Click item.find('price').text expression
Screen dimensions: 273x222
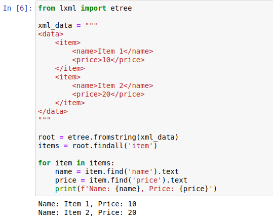pos(138,180)
